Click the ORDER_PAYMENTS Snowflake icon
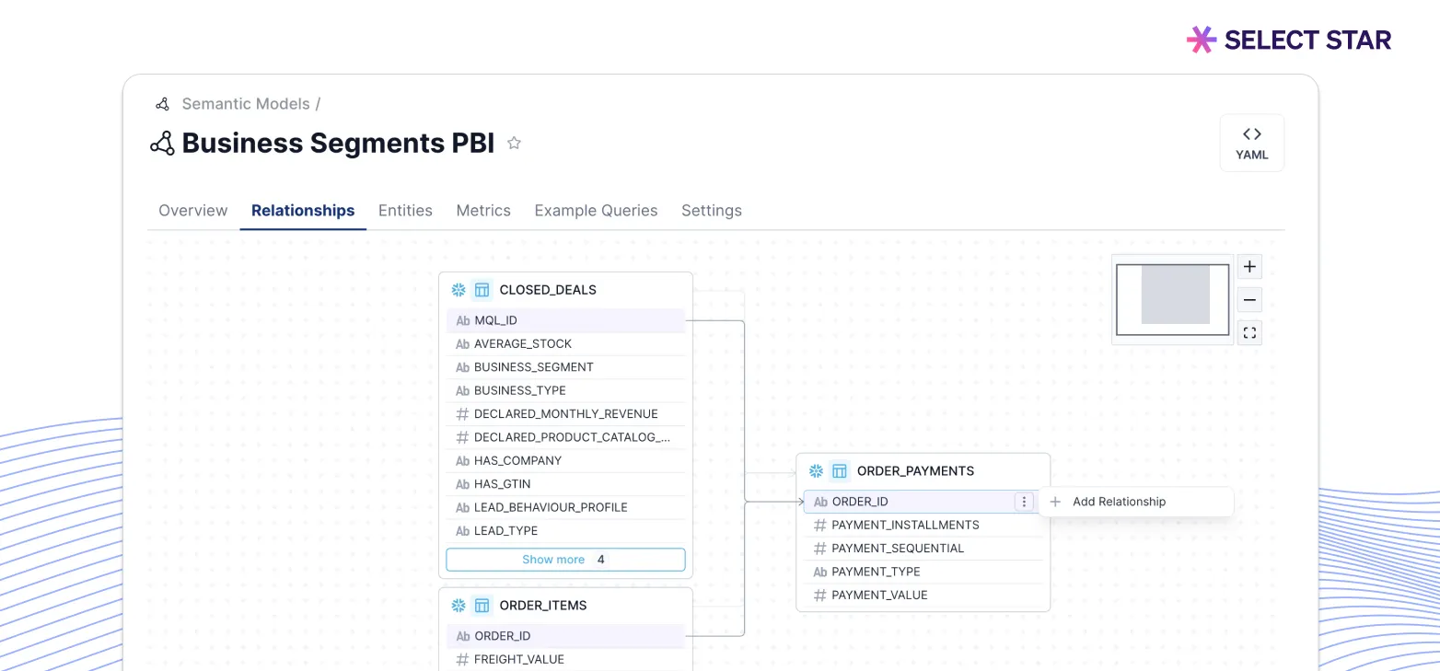The height and width of the screenshot is (671, 1440). (x=816, y=471)
